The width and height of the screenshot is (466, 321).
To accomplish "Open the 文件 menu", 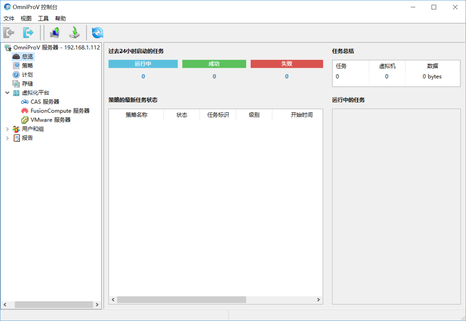I will click(9, 18).
